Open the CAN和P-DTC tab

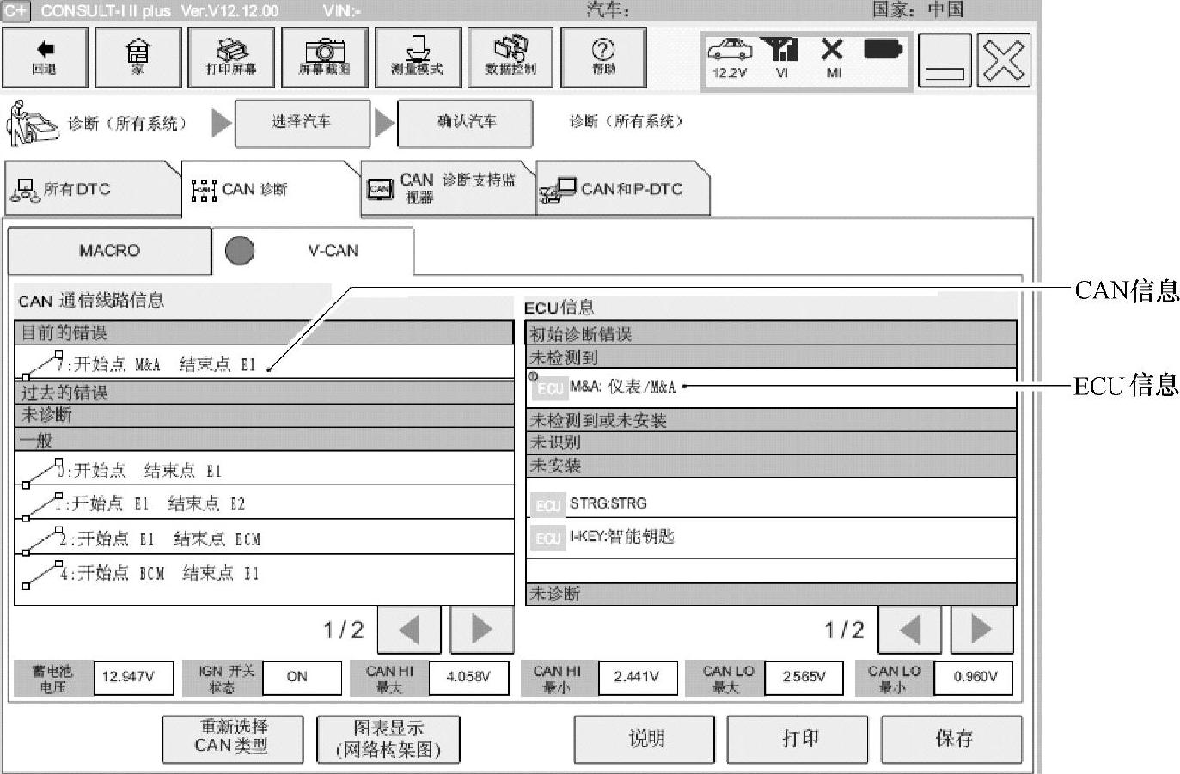coord(623,188)
